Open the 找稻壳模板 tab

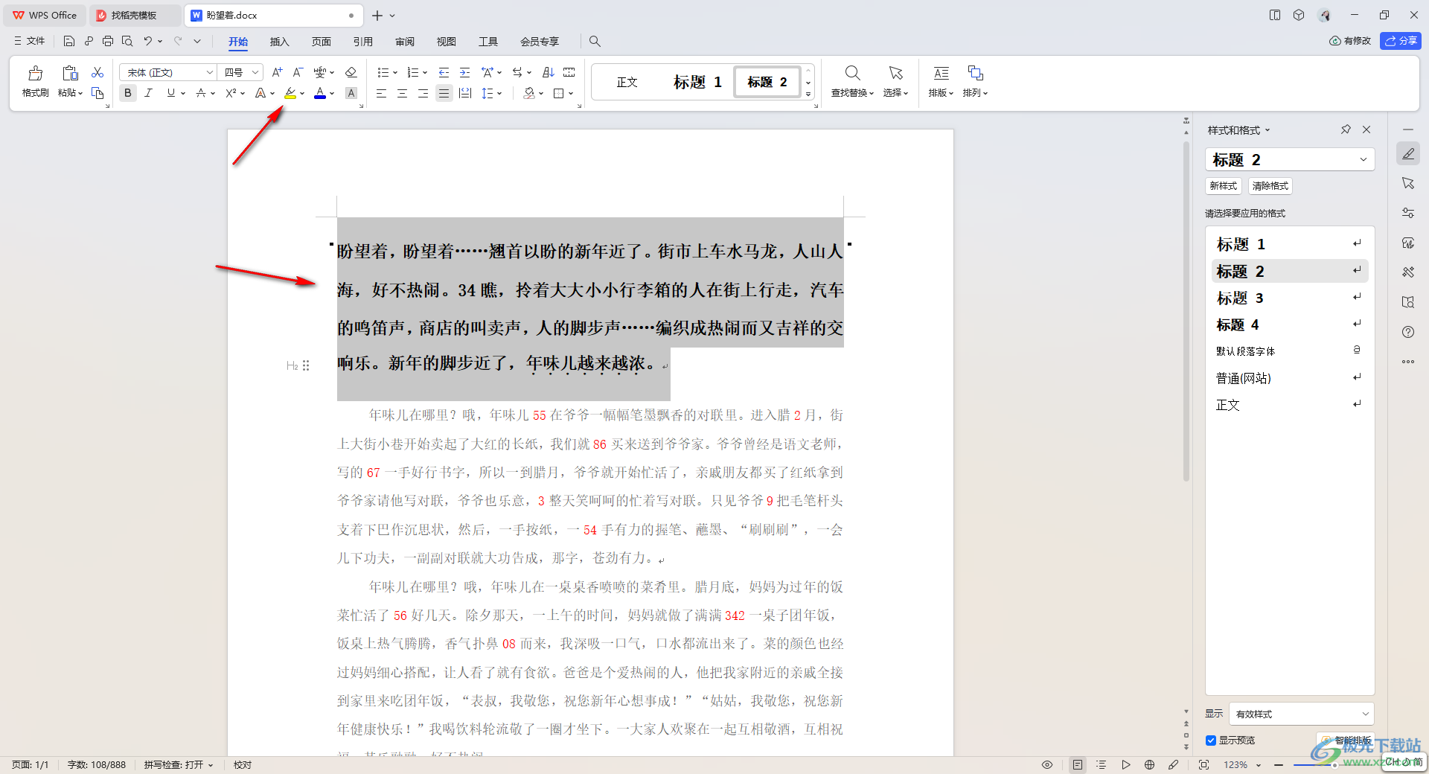(x=134, y=15)
